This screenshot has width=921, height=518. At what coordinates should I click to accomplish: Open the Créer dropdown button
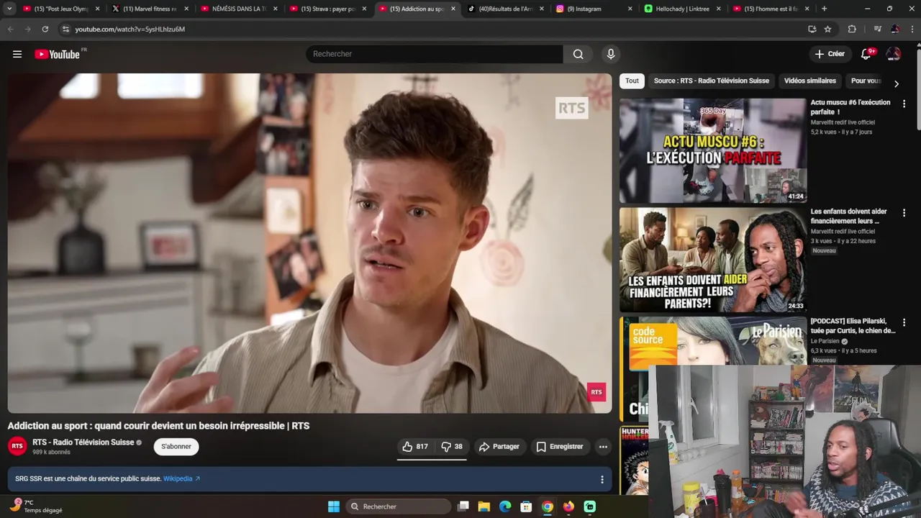coord(829,54)
